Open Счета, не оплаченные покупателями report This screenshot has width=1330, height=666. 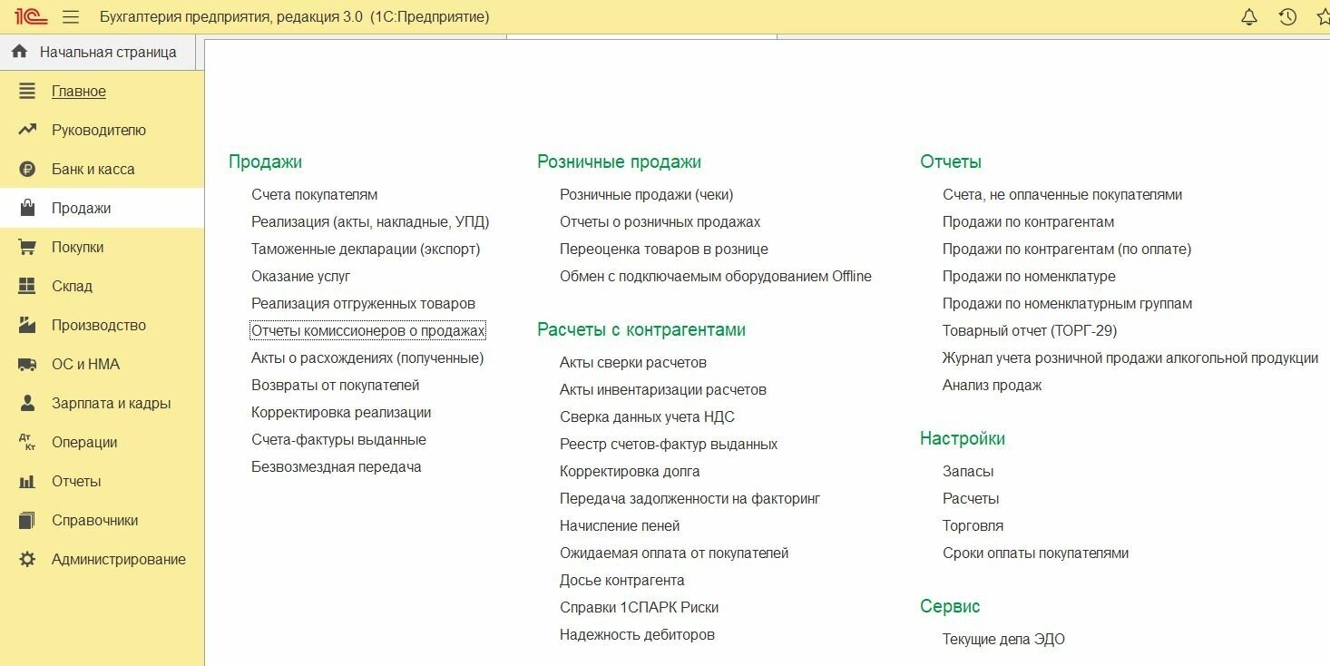tap(1062, 194)
